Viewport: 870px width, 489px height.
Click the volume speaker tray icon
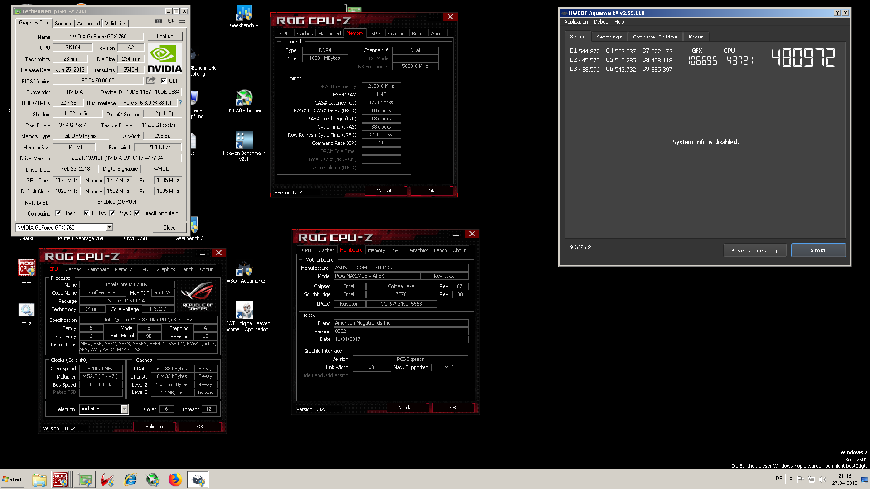(822, 479)
